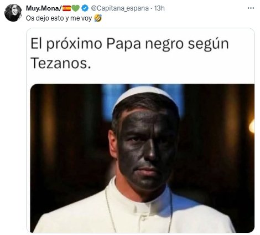
Task: Click the white skullcap in the photo
Action: click(145, 97)
